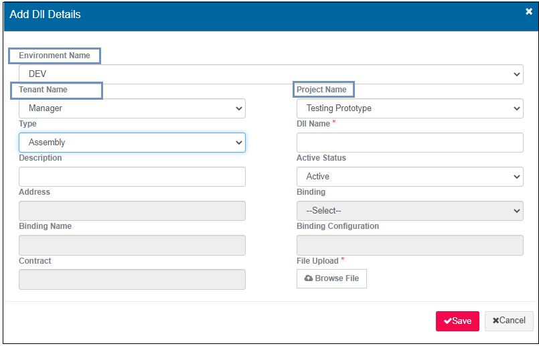Open the Project Name dropdown

[409, 108]
